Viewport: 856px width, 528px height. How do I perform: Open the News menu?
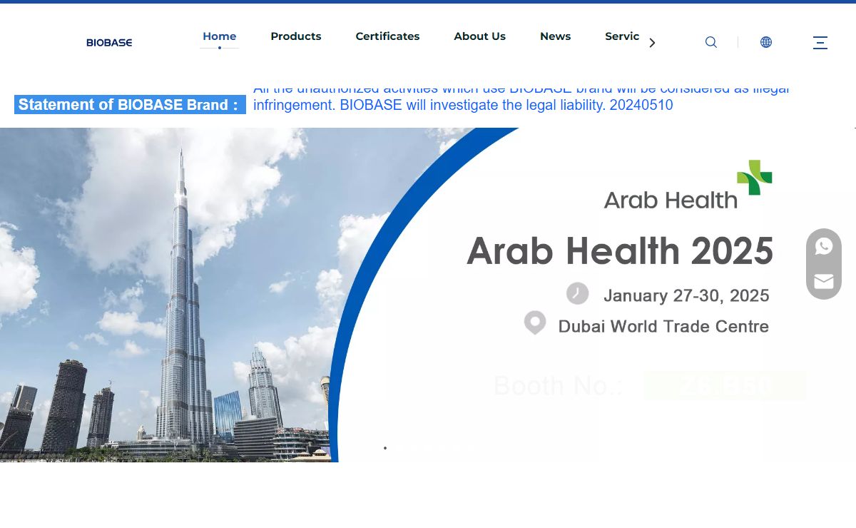(555, 36)
